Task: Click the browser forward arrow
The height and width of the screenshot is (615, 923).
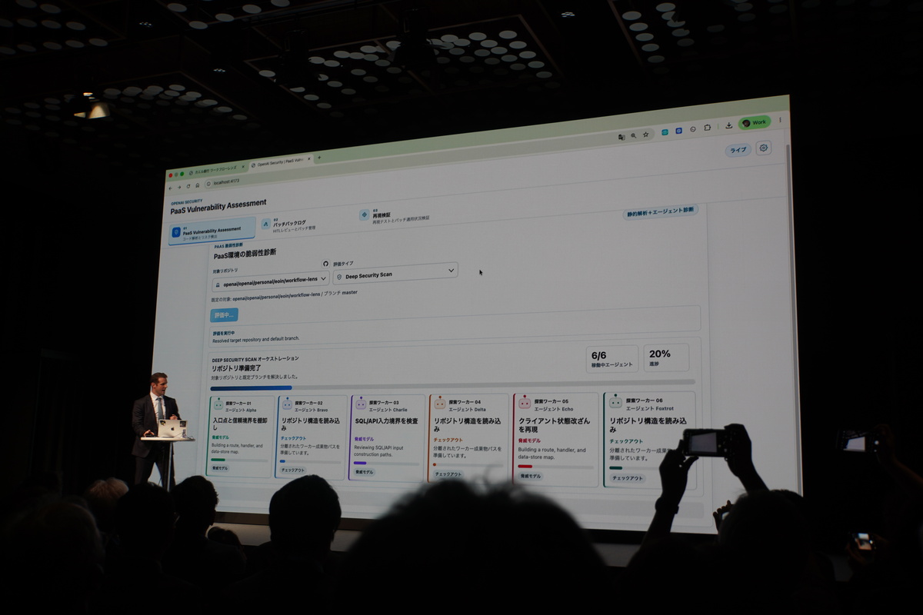Action: click(179, 186)
